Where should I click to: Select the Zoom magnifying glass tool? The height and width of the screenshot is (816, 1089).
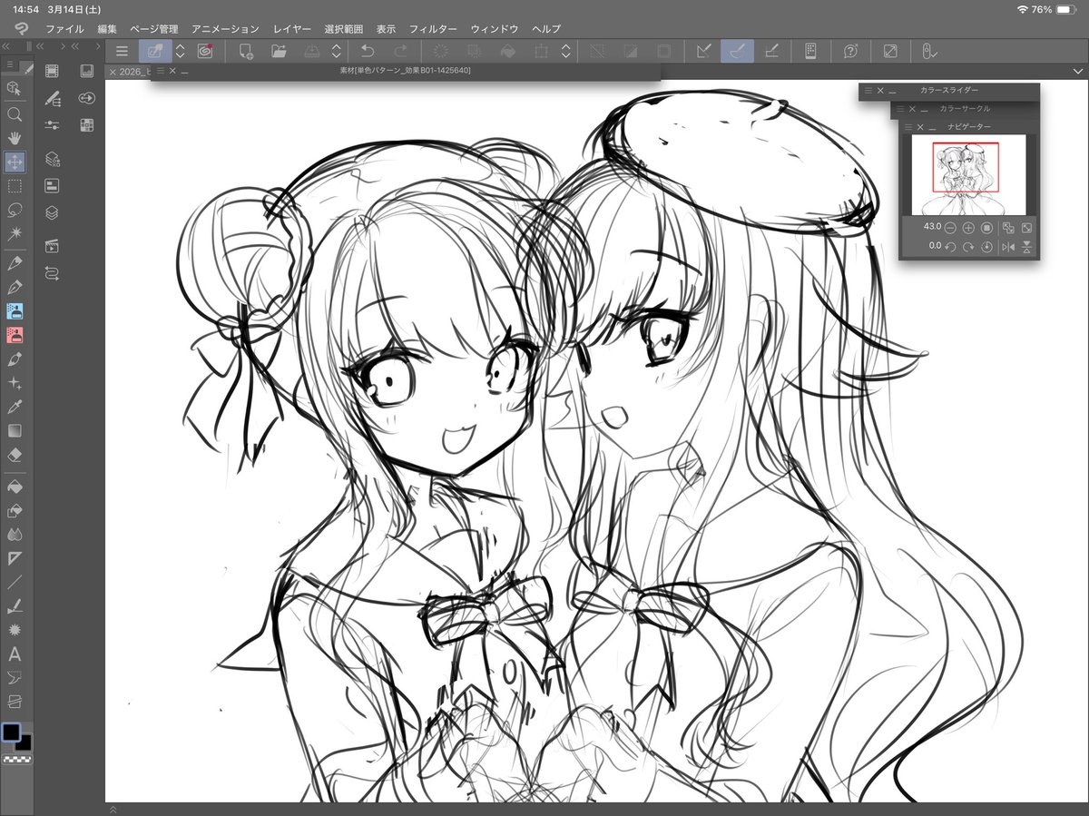[14, 113]
